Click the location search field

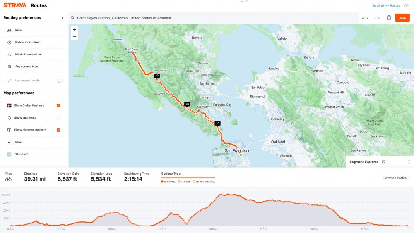click(x=214, y=18)
